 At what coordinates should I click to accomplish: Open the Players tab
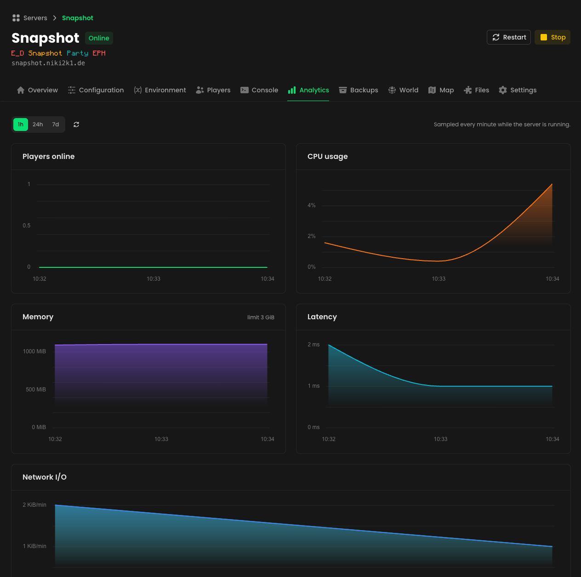(213, 90)
